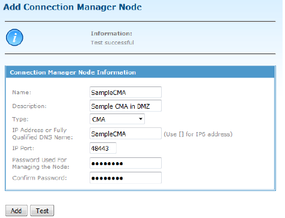This screenshot has height=218, width=285.
Task: Click the IP Port field showing 48443
Action: 103,148
